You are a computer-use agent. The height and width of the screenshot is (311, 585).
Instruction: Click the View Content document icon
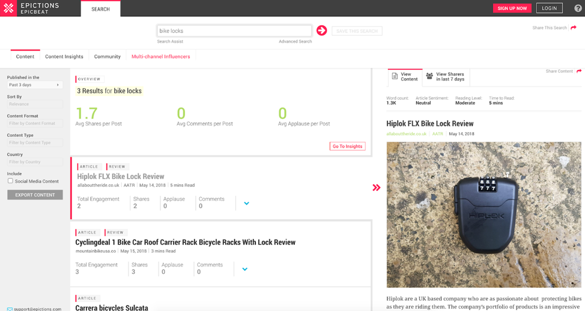tap(395, 76)
